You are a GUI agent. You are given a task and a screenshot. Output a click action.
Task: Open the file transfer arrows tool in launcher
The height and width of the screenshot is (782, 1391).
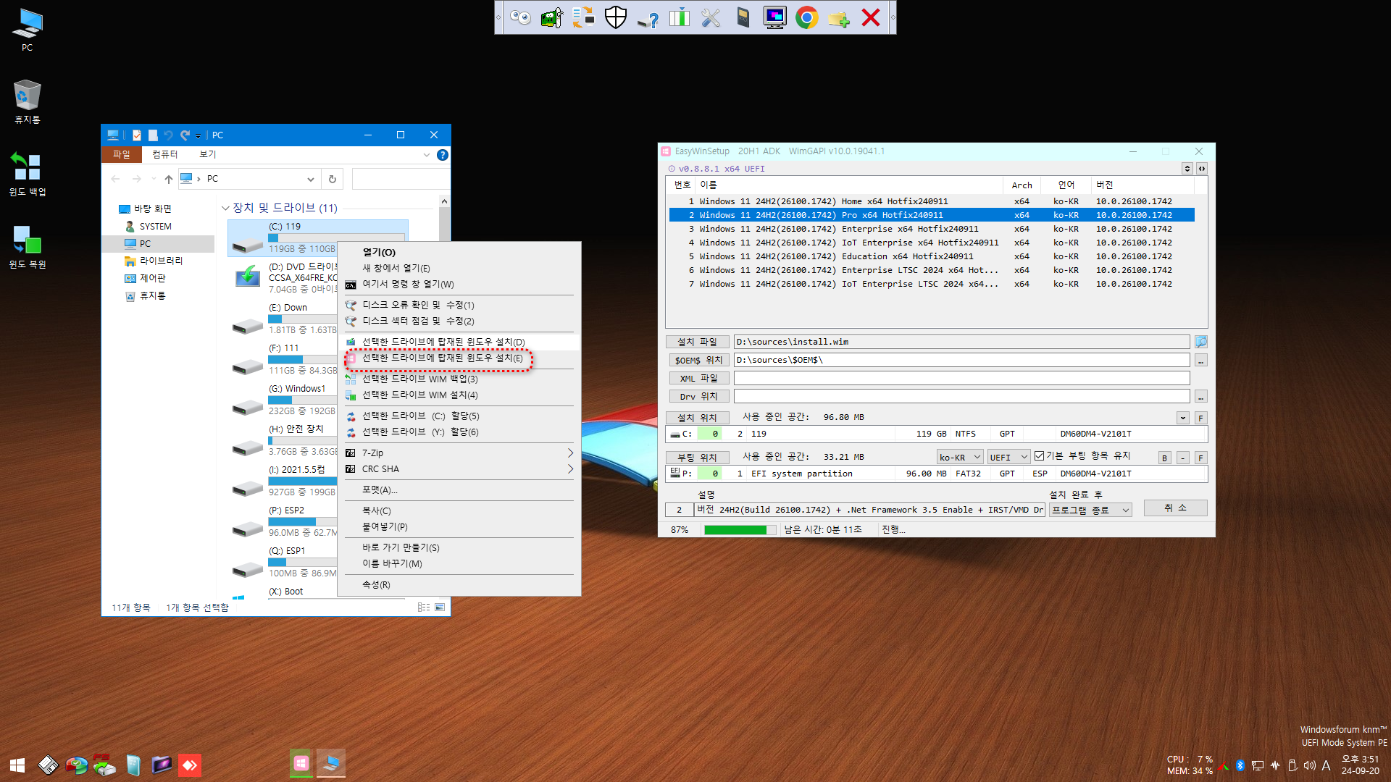(x=583, y=17)
